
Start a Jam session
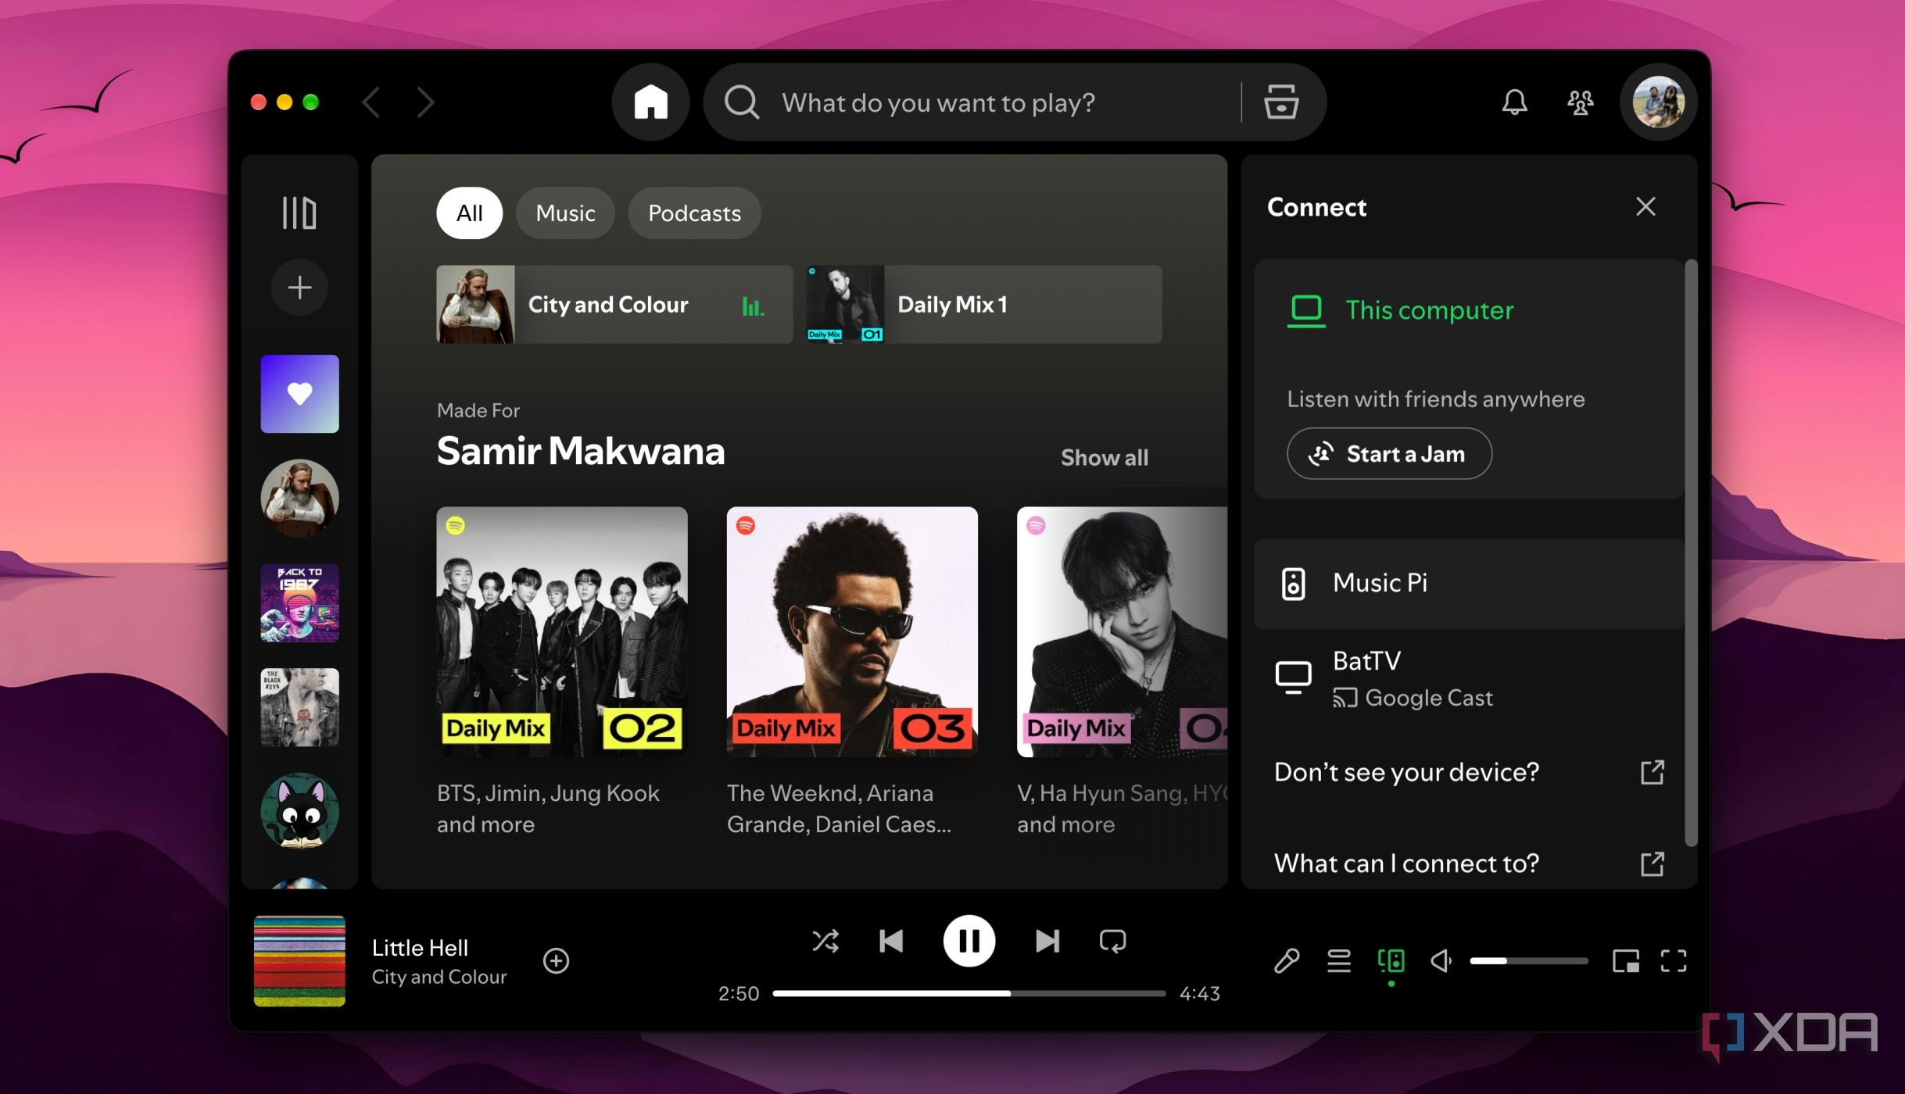pyautogui.click(x=1389, y=453)
